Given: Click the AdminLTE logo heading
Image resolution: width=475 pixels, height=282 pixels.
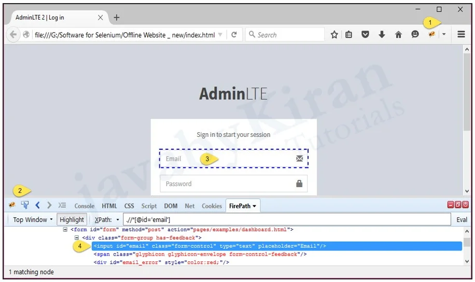Looking at the screenshot, I should (x=233, y=93).
